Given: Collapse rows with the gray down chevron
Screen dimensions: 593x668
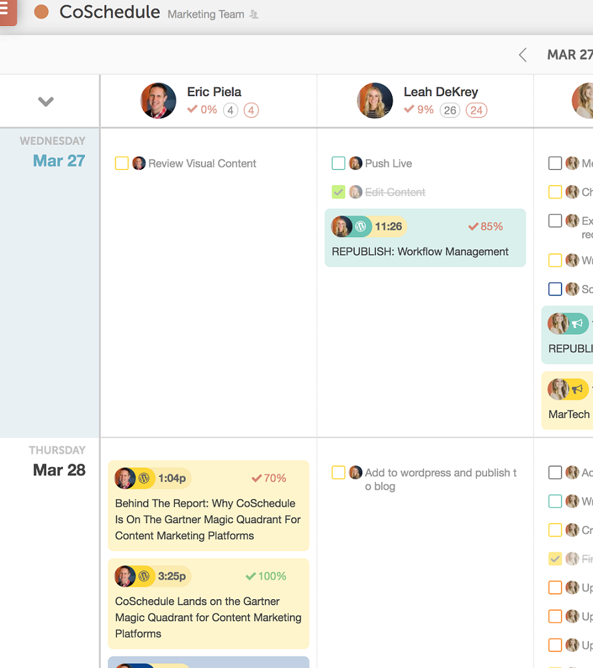Looking at the screenshot, I should 45,102.
